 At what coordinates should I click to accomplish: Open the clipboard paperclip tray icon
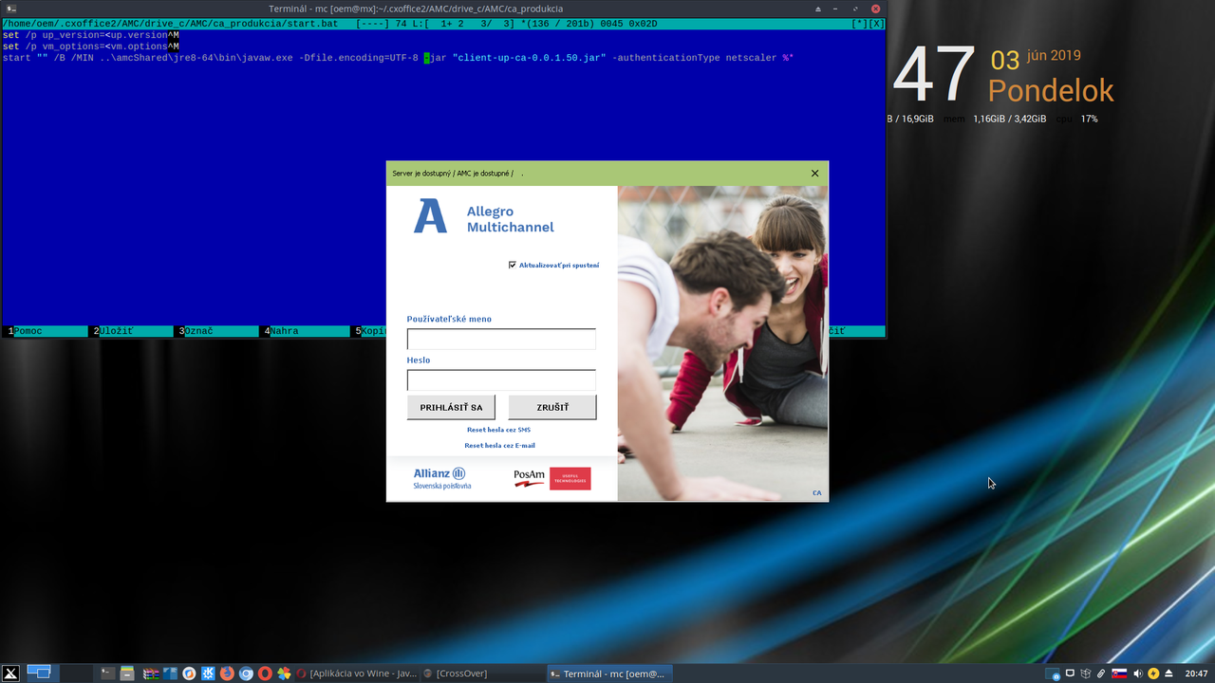[1101, 674]
